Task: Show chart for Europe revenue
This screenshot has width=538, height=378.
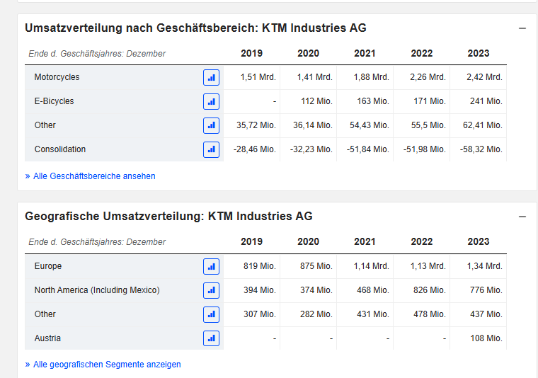Action: point(211,267)
